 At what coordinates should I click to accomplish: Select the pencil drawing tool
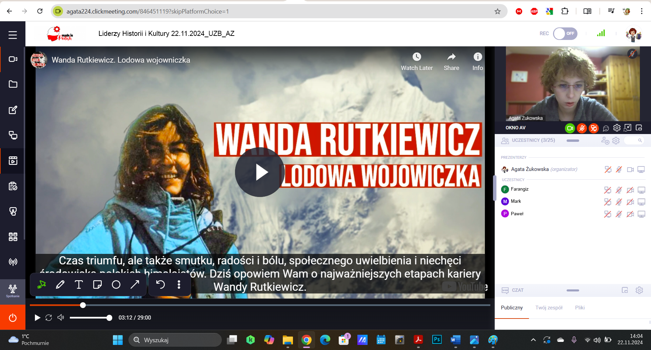pos(60,285)
